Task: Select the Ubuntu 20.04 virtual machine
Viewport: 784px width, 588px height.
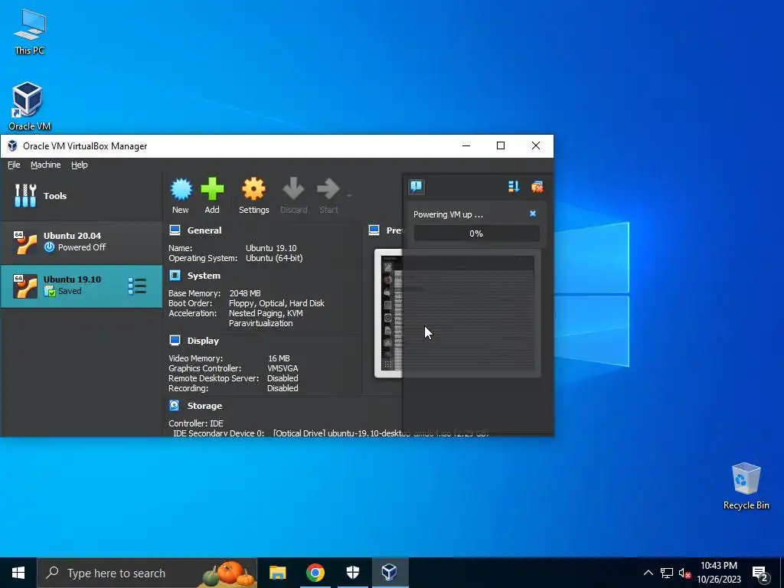Action: (81, 242)
